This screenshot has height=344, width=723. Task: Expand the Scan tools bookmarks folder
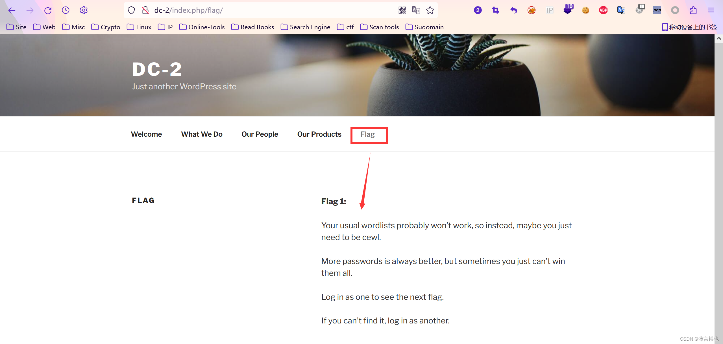[380, 27]
